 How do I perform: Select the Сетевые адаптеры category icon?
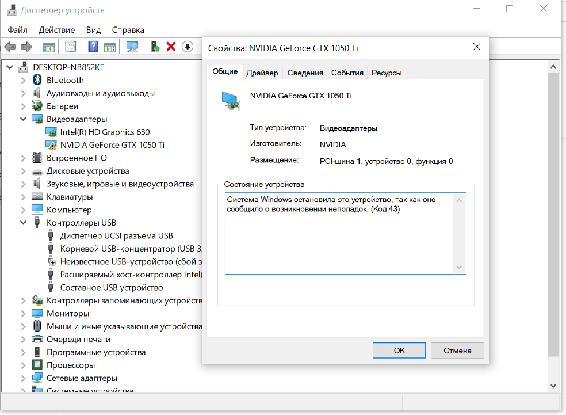tap(37, 378)
